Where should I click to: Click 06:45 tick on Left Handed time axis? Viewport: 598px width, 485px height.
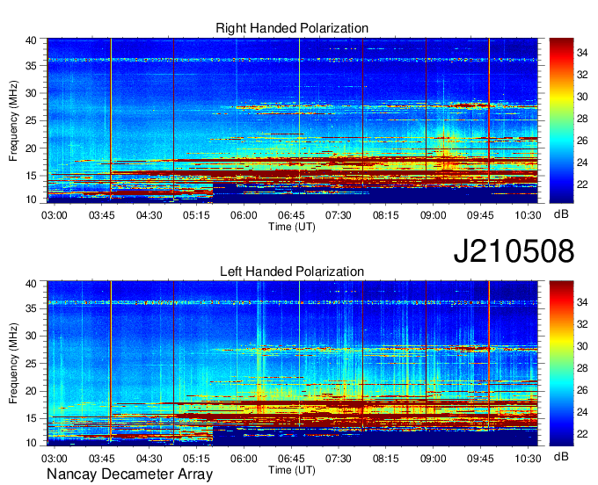291,459
